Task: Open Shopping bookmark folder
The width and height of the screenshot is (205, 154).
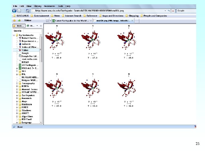Action: (132, 16)
